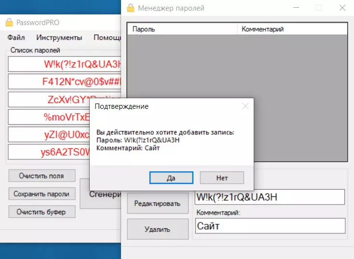Focus the password field containing W!k(?!z1rQ&UA3H in manager
The image size is (354, 259).
pyautogui.click(x=270, y=197)
